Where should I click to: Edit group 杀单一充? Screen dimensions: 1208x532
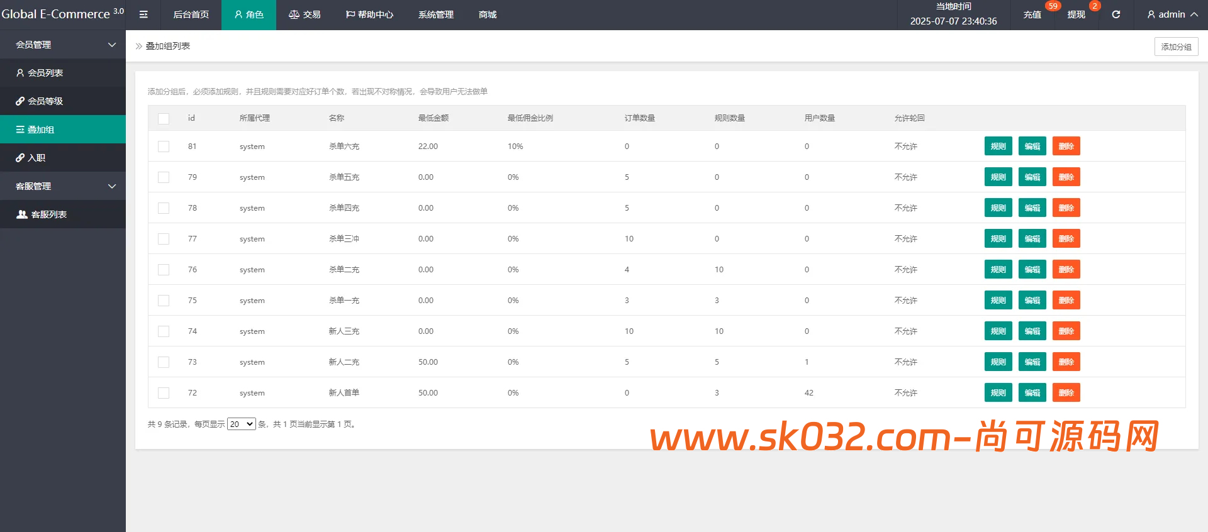(x=1032, y=300)
